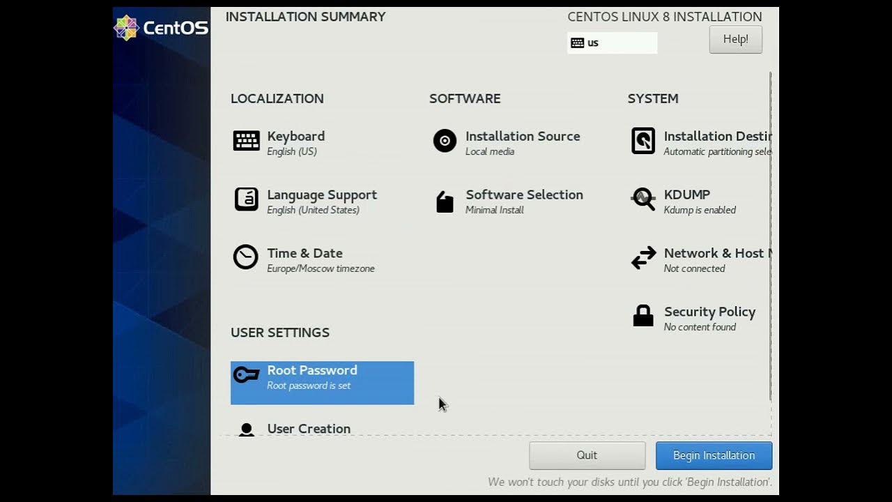Click 'Kdump is enabled' text

coord(700,210)
